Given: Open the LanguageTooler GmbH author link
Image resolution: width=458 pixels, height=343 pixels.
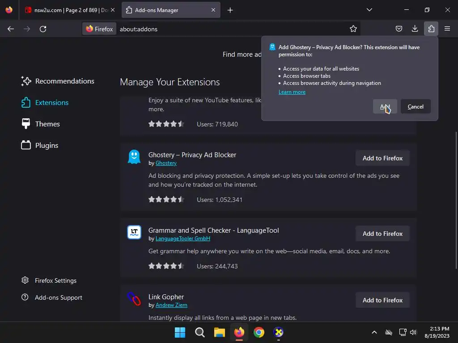Looking at the screenshot, I should coord(183,238).
